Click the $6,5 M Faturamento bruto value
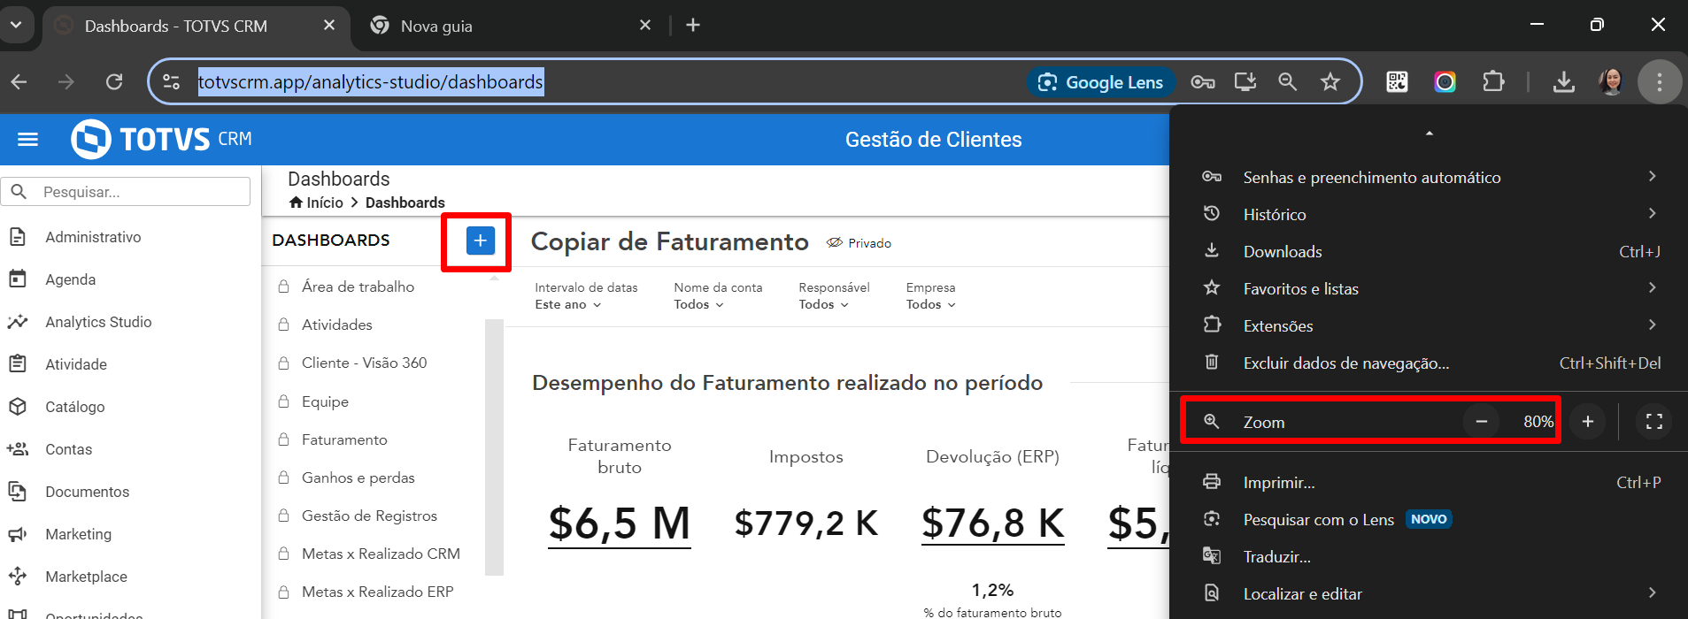This screenshot has height=619, width=1688. tap(620, 523)
